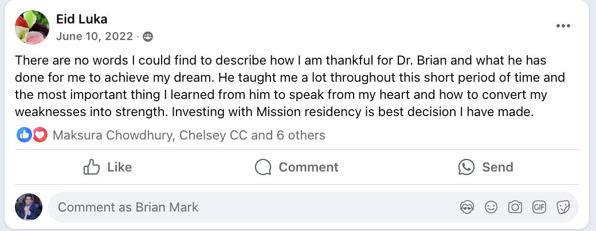Open the June 10, 2022 post timestamp

click(94, 37)
